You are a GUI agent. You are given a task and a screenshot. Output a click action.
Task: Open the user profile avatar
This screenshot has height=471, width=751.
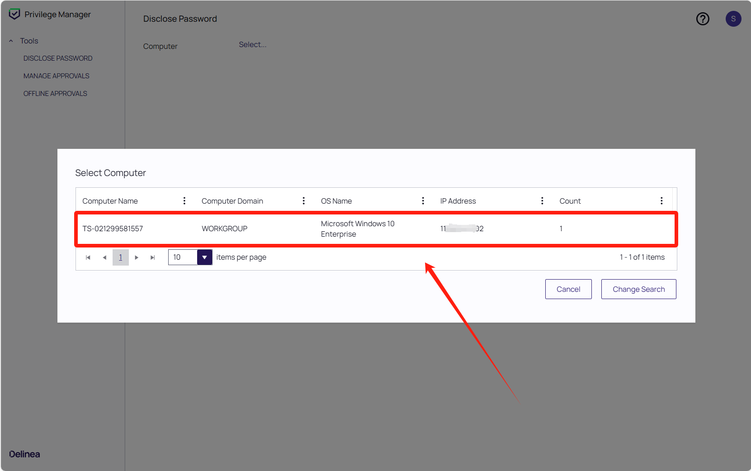click(x=733, y=19)
